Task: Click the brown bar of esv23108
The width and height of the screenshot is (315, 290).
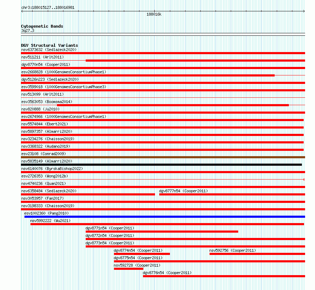Action: click(163, 157)
